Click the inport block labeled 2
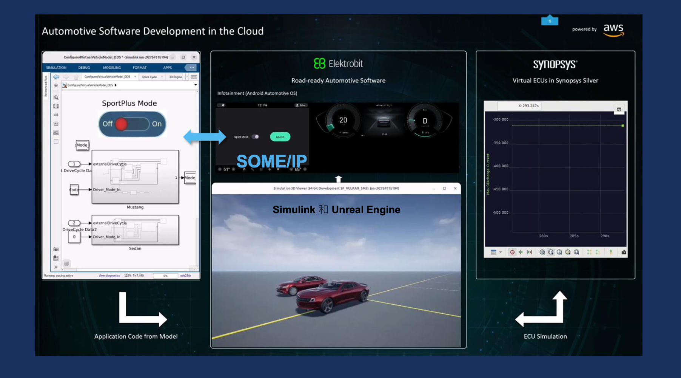Viewport: 681px width, 378px height. point(74,223)
